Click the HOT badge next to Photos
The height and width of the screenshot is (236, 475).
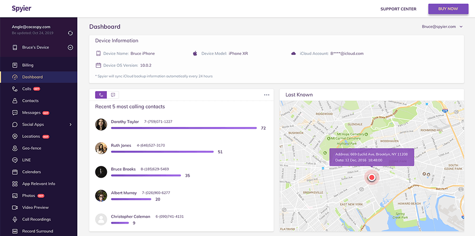41,196
